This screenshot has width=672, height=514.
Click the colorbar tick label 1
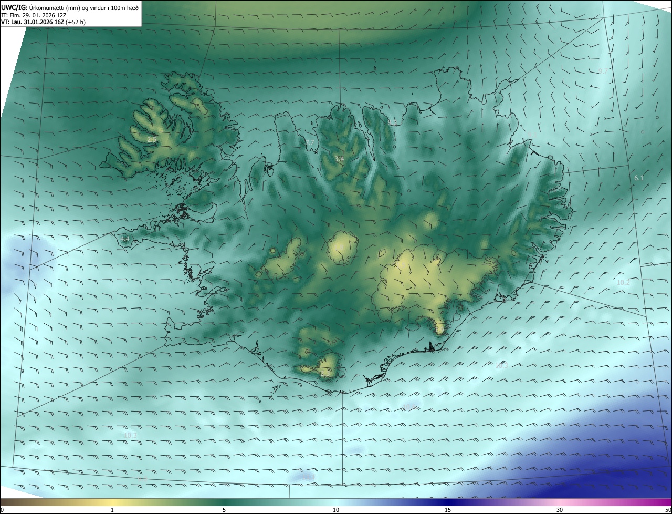point(112,510)
